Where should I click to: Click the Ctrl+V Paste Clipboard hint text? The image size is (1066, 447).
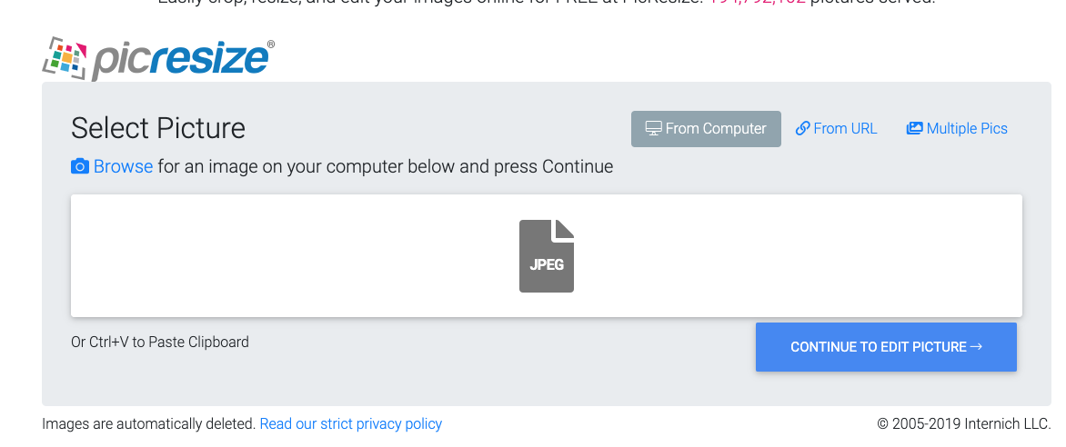(x=160, y=342)
